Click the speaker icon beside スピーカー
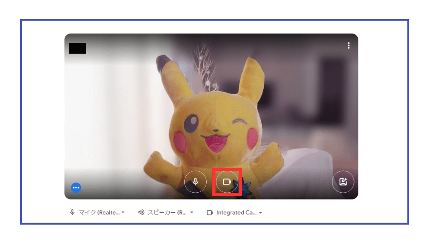The image size is (429, 243). coord(141,213)
